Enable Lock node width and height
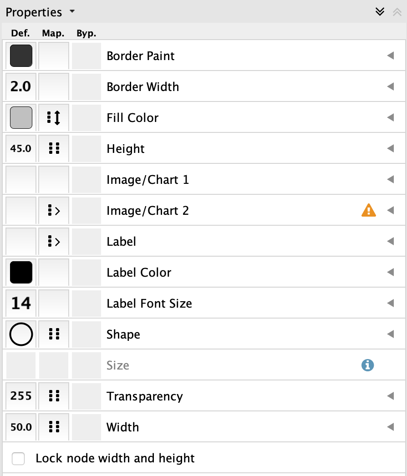407x476 pixels. coord(19,458)
